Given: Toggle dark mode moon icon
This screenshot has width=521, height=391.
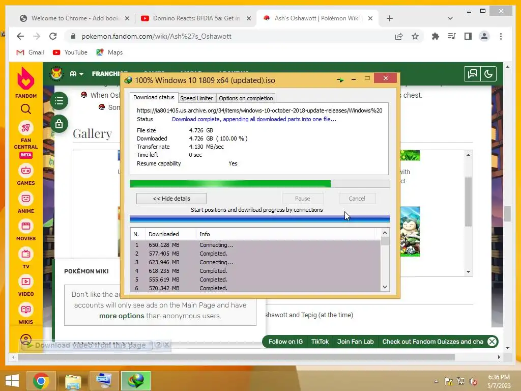Looking at the screenshot, I should click(488, 74).
